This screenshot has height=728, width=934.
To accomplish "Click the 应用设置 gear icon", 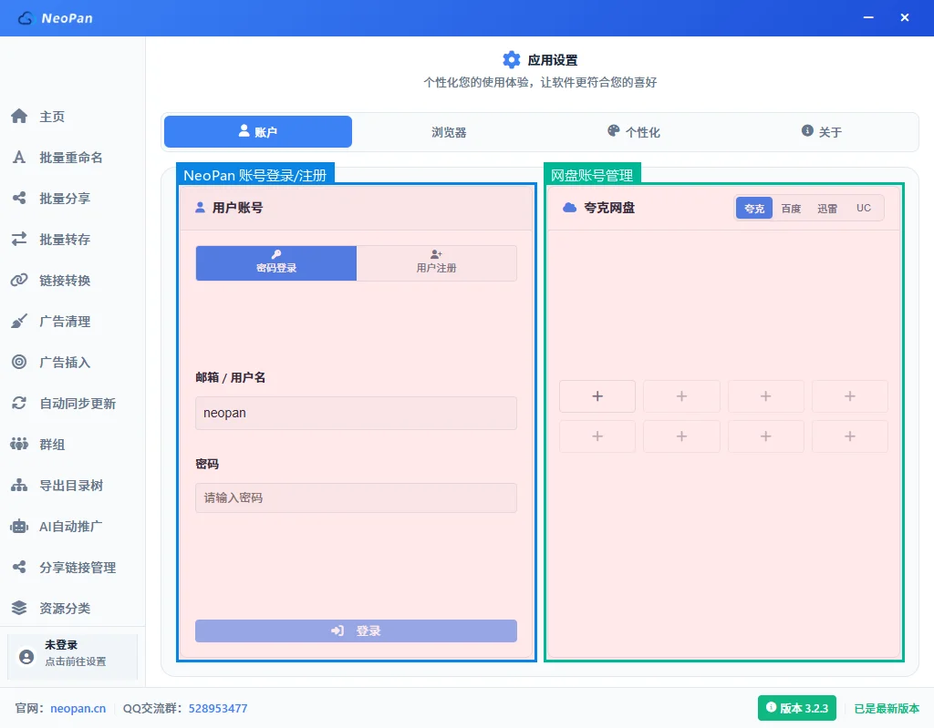I will coord(511,59).
